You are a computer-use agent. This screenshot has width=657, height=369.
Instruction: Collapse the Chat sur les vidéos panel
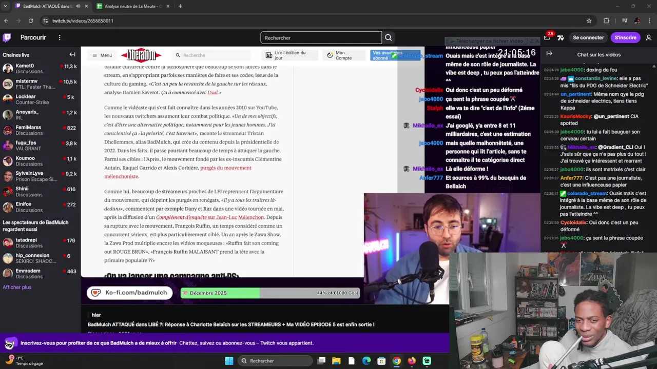pyautogui.click(x=549, y=53)
